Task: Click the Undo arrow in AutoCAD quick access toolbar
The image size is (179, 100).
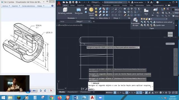Action: [x=80, y=2]
